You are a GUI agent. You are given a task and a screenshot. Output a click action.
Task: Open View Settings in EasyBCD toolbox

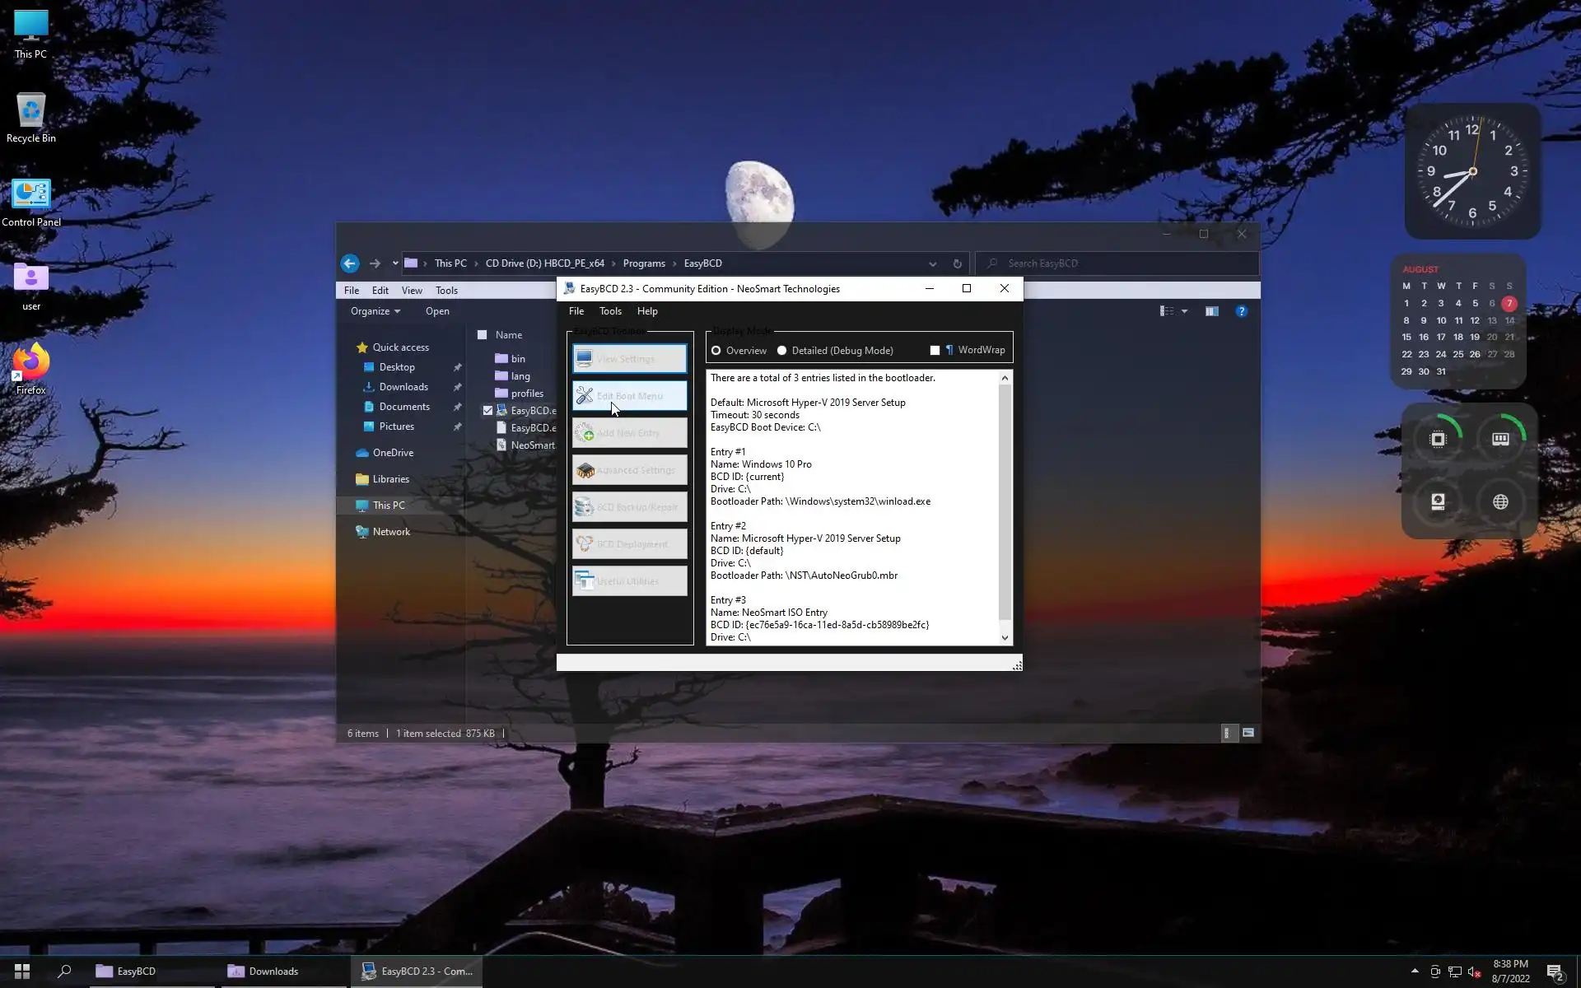coord(630,359)
